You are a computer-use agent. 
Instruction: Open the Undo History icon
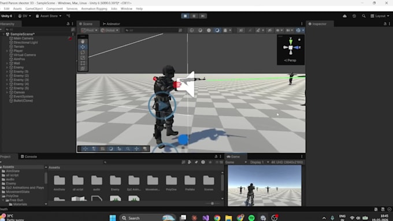click(354, 16)
